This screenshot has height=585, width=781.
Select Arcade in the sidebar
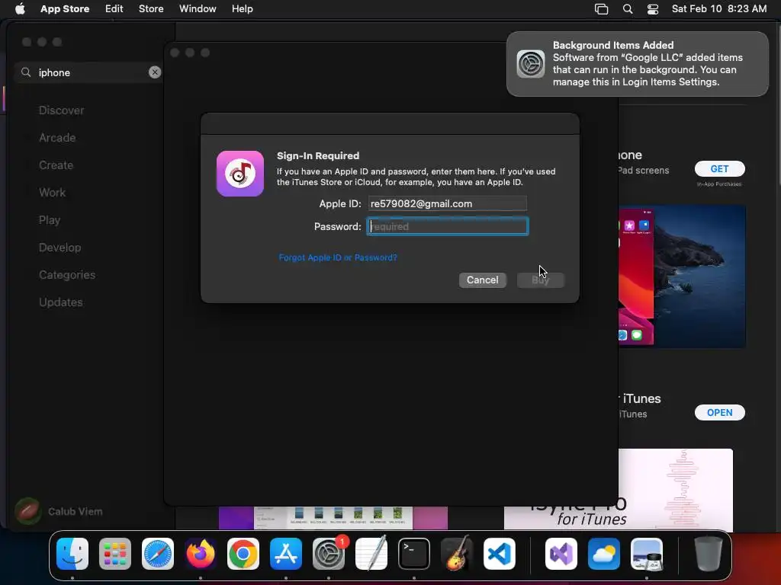coord(57,138)
